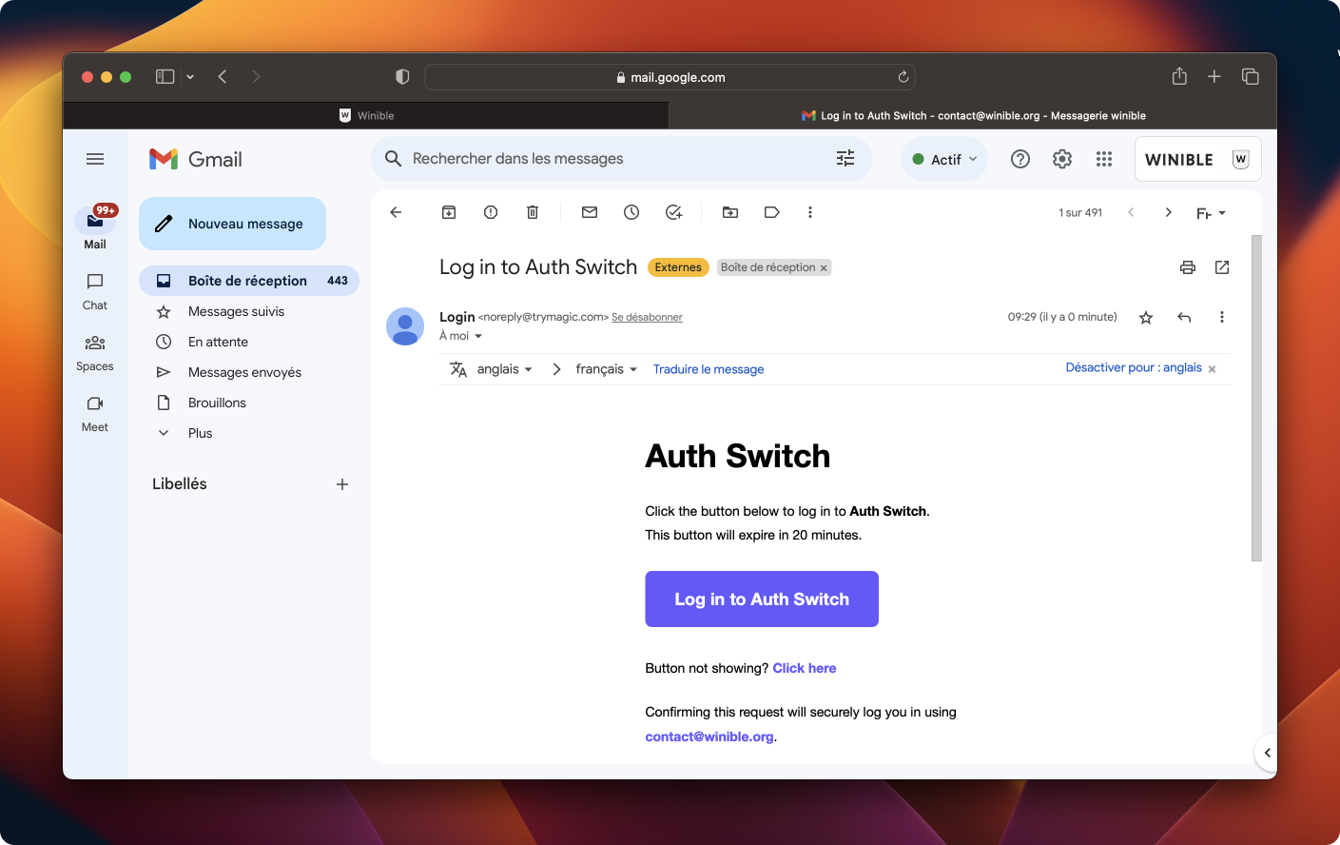Archive this email
Viewport: 1340px width, 845px height.
449,212
